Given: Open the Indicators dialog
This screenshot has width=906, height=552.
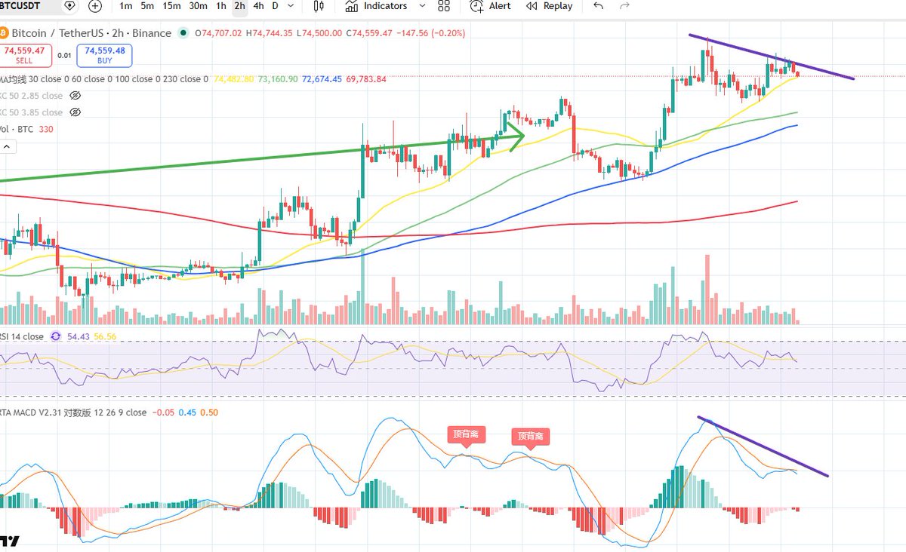Looking at the screenshot, I should tap(376, 6).
